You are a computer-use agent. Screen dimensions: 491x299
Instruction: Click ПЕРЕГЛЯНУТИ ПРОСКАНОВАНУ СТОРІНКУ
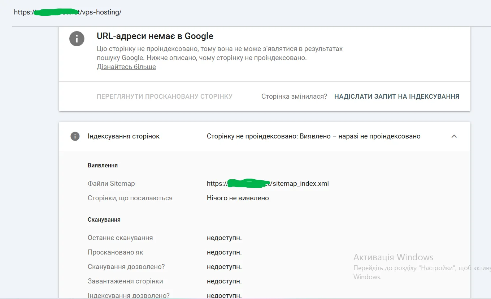click(164, 96)
